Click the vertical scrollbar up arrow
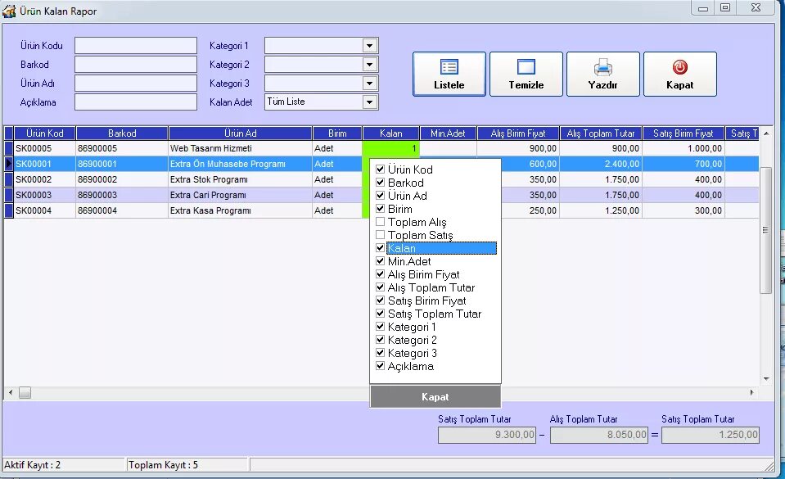Screen dimensions: 785x479 (x=766, y=133)
